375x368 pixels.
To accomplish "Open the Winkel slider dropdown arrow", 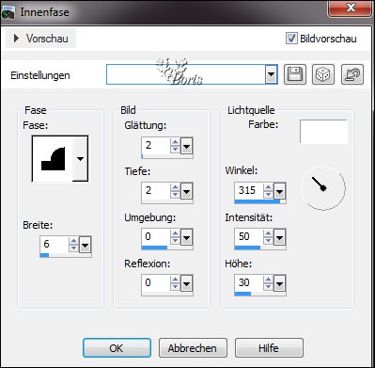I will (x=279, y=191).
